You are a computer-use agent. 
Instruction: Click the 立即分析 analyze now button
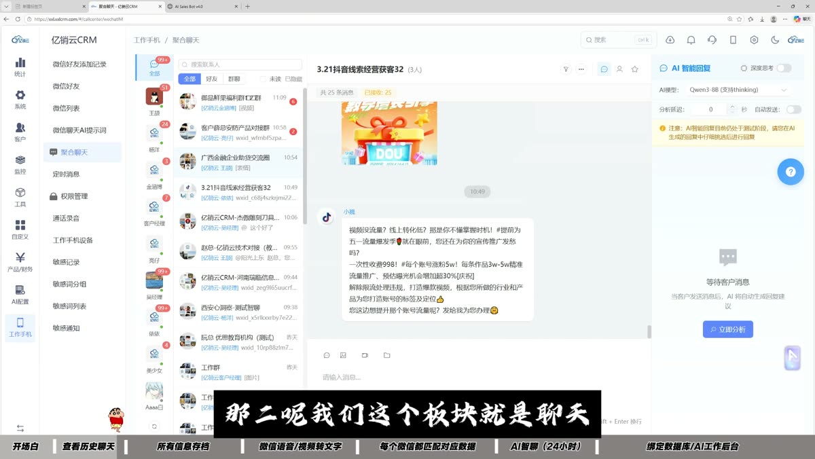728,329
